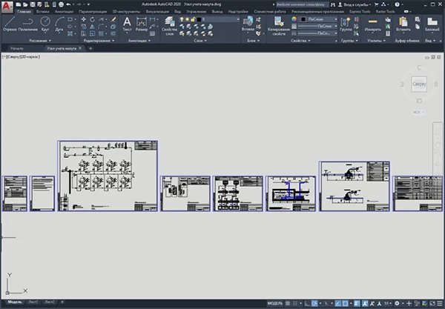Click the new drawing tab plus button
The width and height of the screenshot is (445, 309).
90,48
